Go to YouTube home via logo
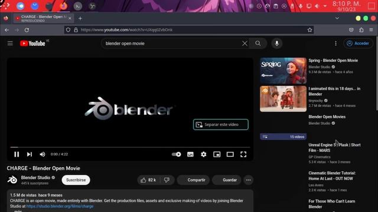 (32, 43)
